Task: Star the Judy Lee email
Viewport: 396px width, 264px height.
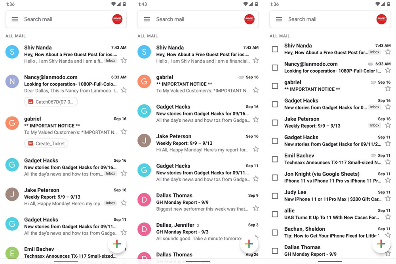Action: click(388, 199)
